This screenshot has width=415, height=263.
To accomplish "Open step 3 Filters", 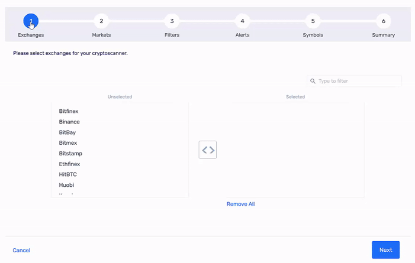I will point(172,21).
